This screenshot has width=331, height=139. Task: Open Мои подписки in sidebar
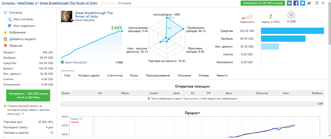point(24,26)
